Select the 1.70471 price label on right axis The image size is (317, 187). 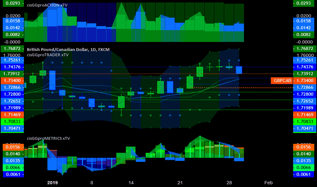305,129
